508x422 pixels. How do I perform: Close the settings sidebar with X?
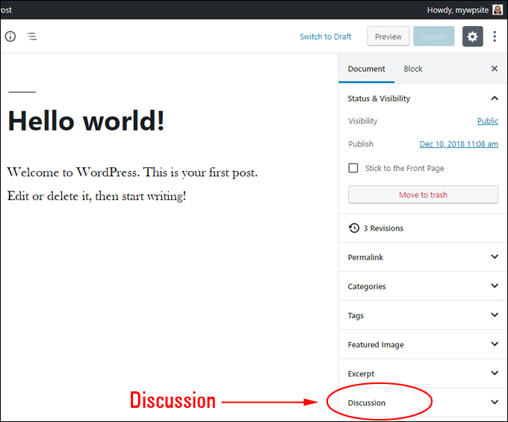495,69
